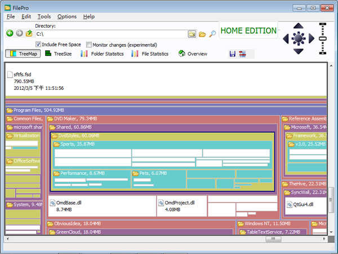
Task: Click the 790.55MB size text of sftfs.fsd
Action: pos(24,81)
